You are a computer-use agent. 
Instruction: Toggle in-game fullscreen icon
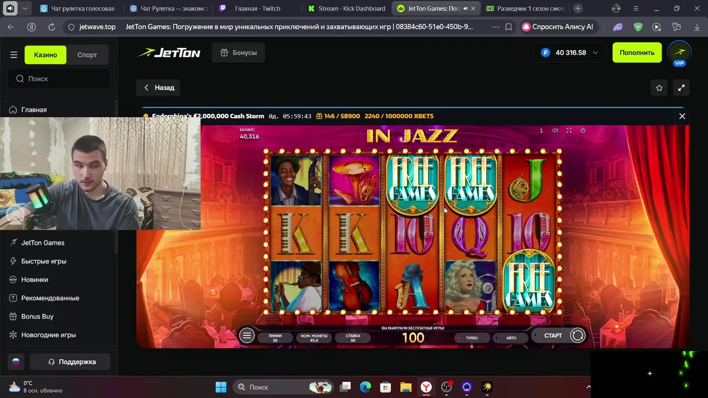click(x=569, y=130)
